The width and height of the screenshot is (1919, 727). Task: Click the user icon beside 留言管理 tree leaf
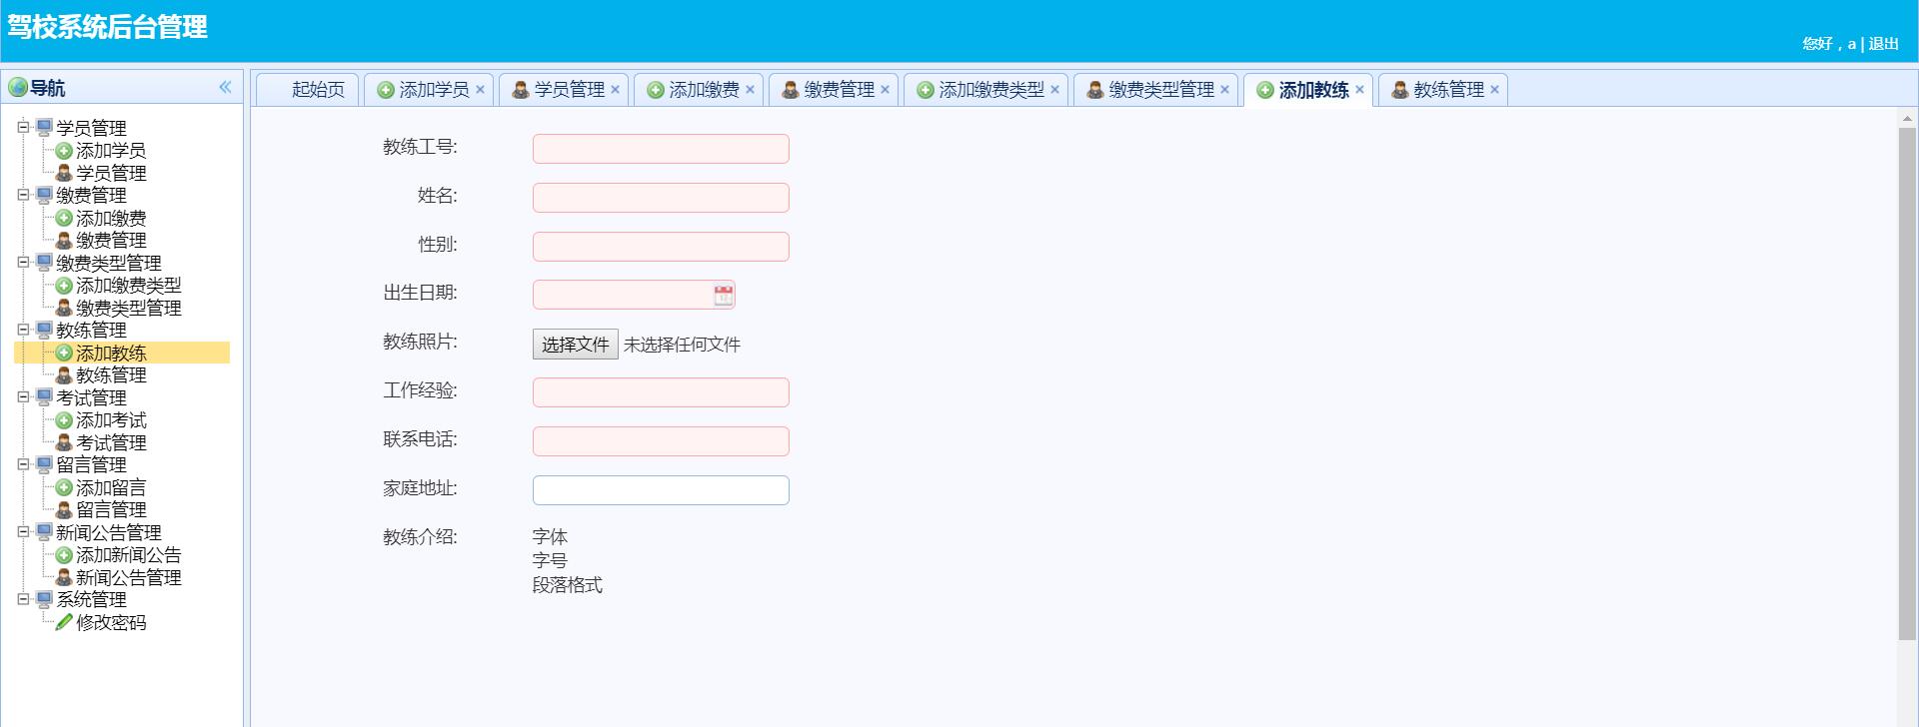pos(64,510)
